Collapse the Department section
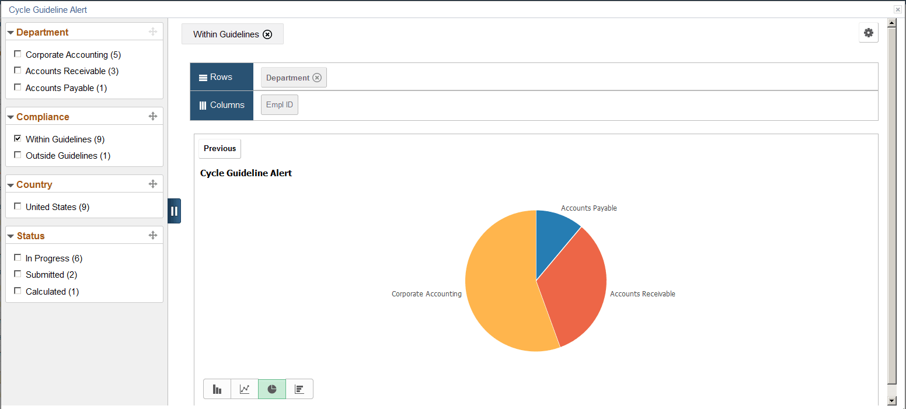 point(11,32)
